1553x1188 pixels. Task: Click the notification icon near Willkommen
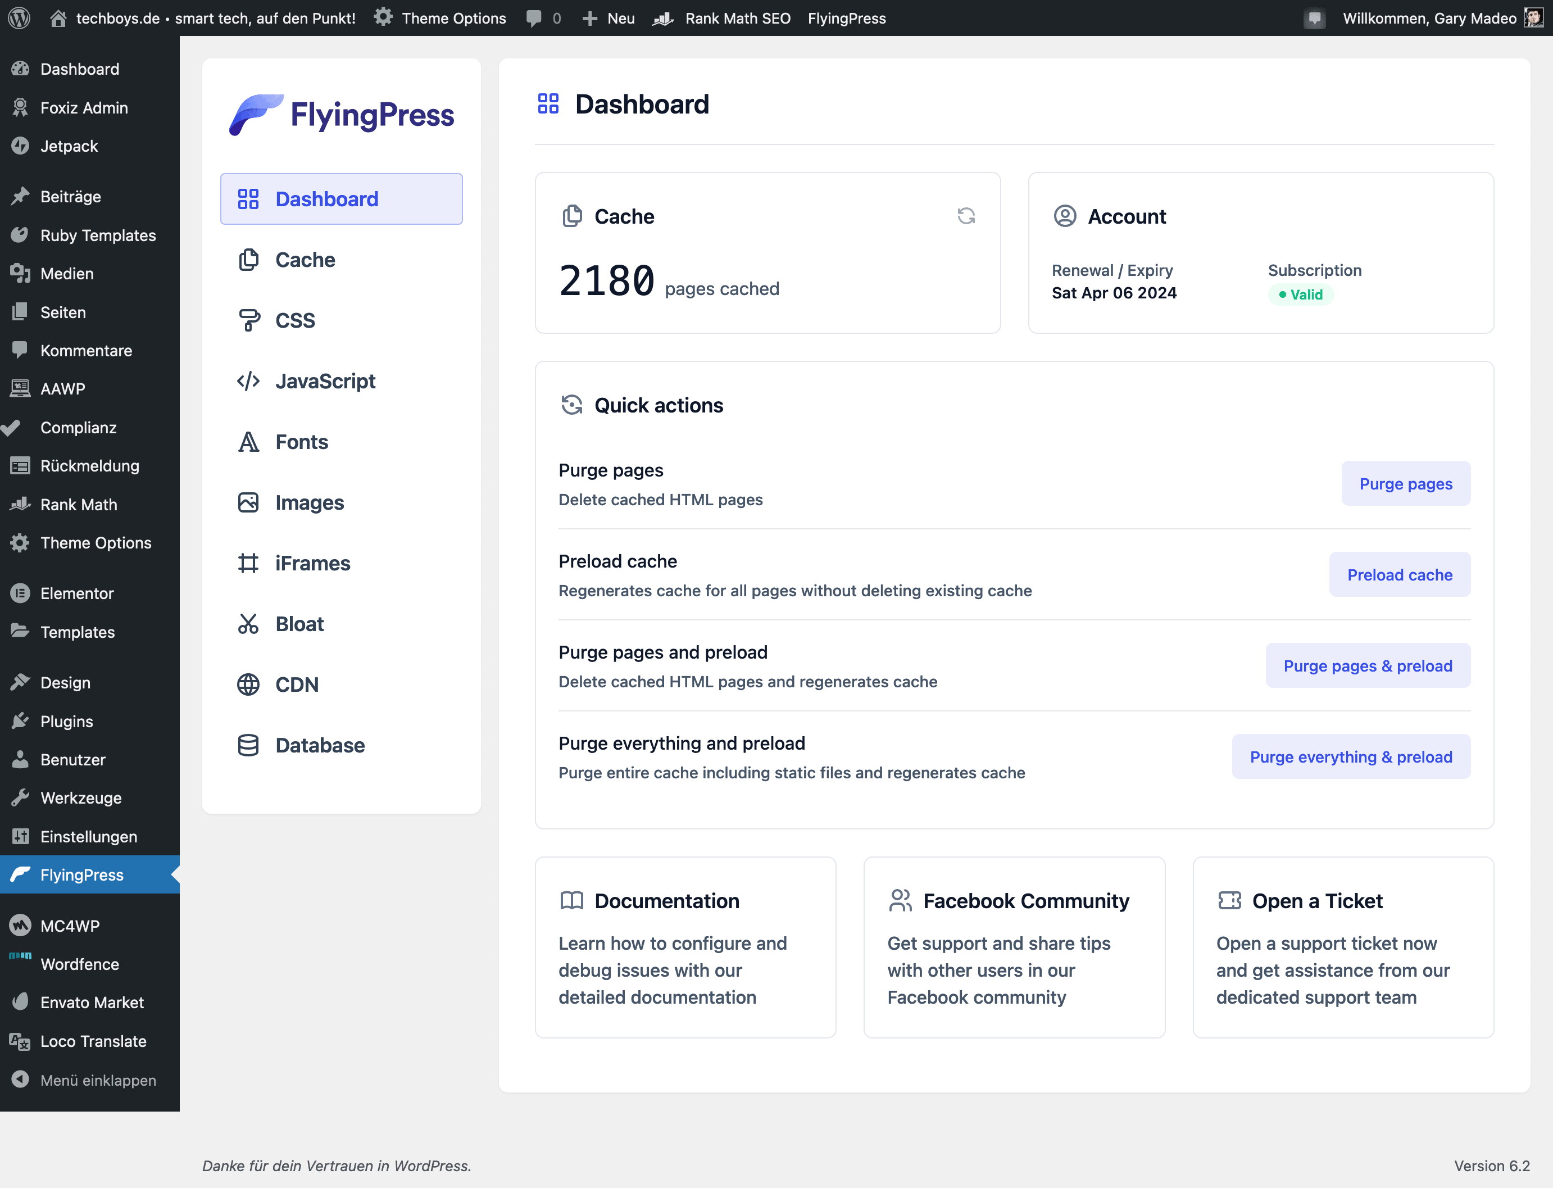pos(1314,19)
